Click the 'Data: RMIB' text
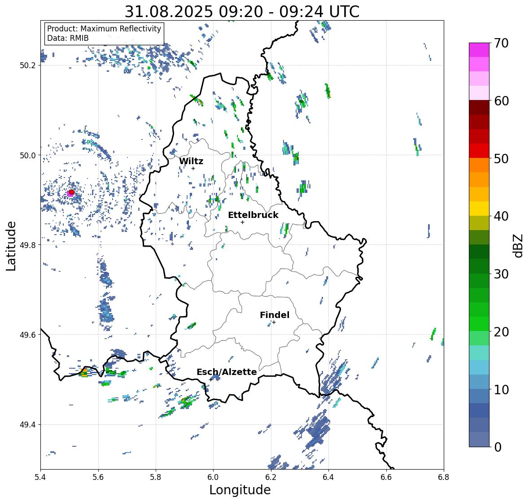Viewport: 529px width, 501px height. (x=68, y=38)
